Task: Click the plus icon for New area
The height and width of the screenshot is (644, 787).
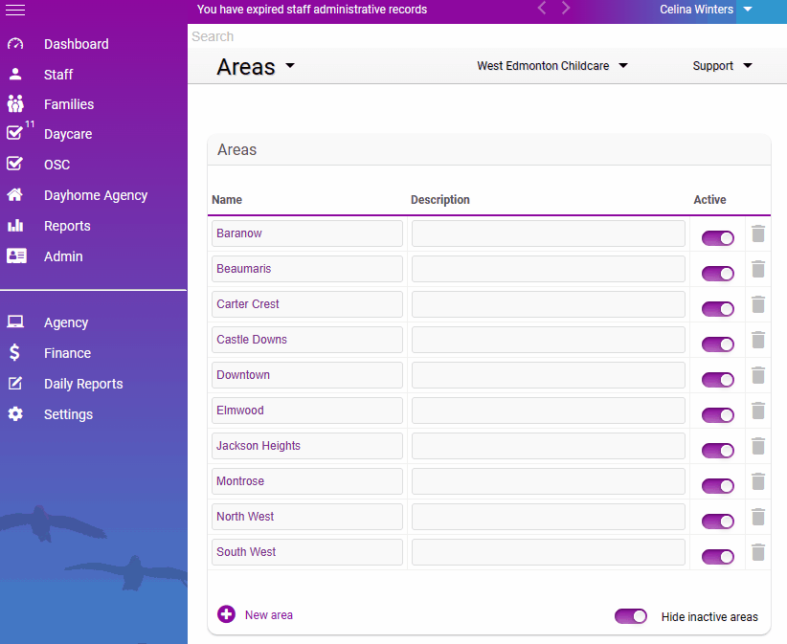Action: (x=226, y=614)
